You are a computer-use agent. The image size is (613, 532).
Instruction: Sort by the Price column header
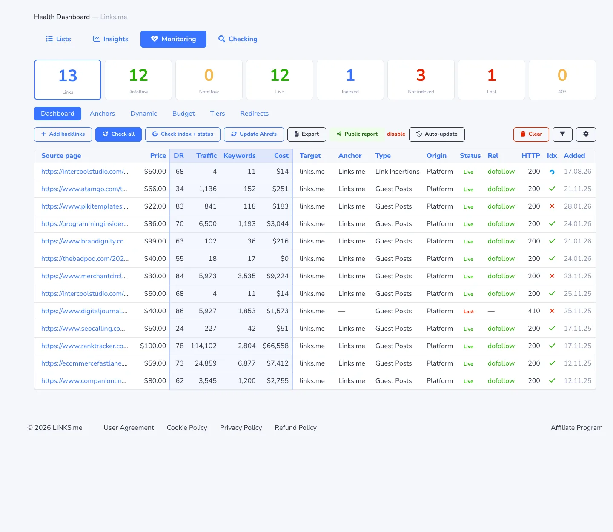(x=158, y=156)
